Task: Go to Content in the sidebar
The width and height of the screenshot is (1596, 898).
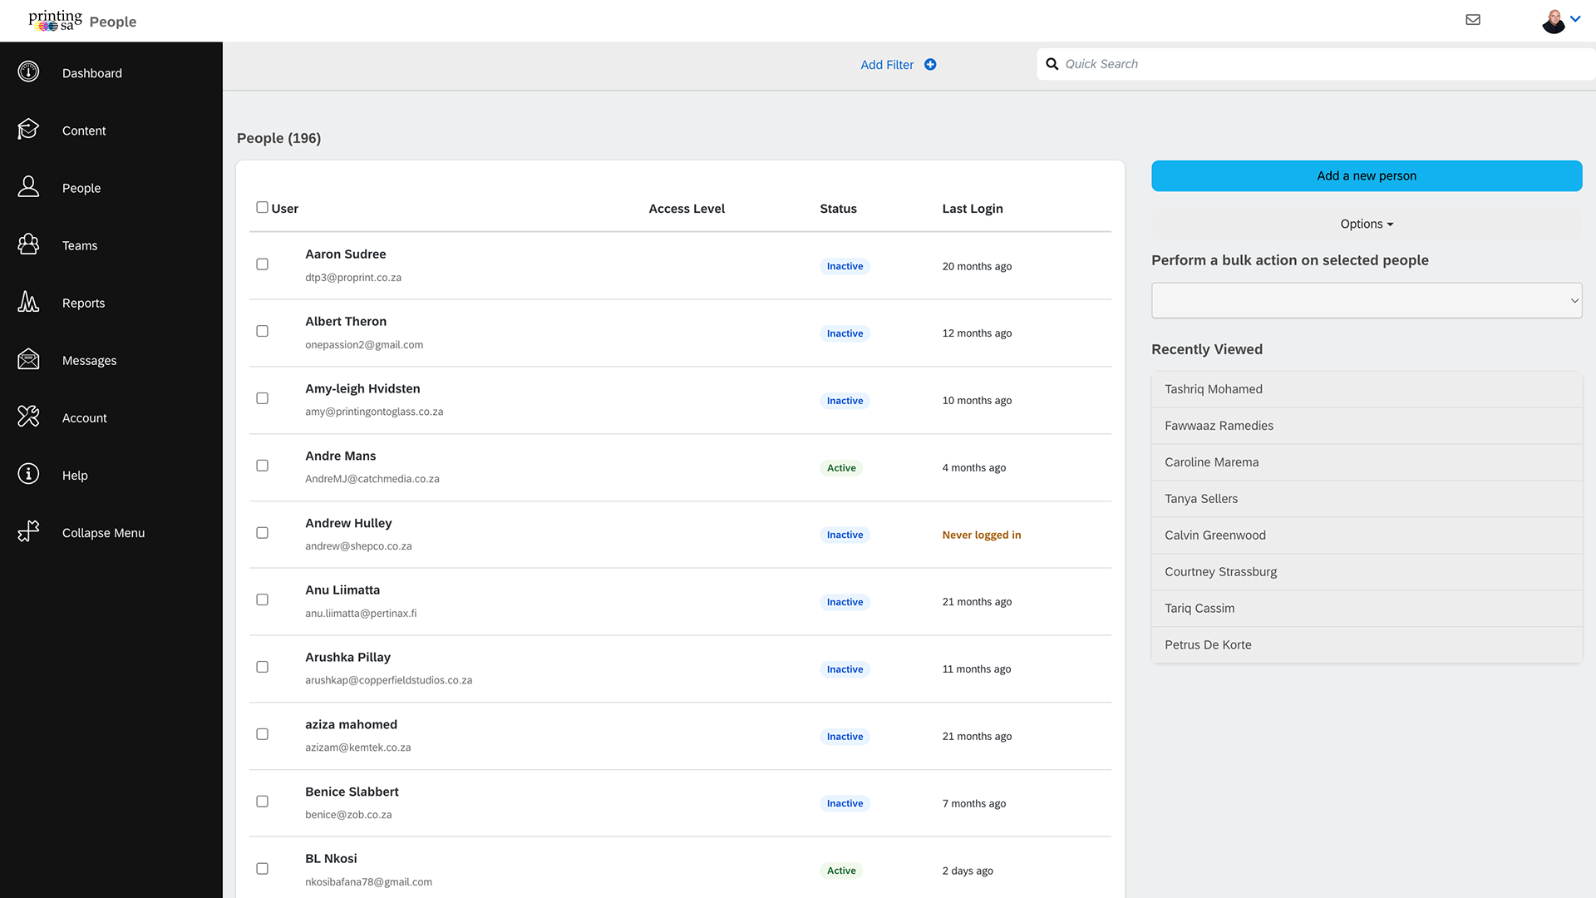Action: [x=84, y=131]
